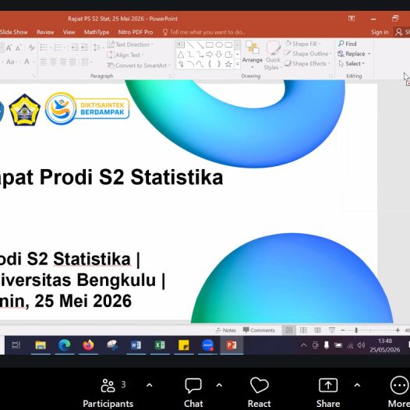Click the Tell me what you want search box
410x410 pixels.
(204, 32)
